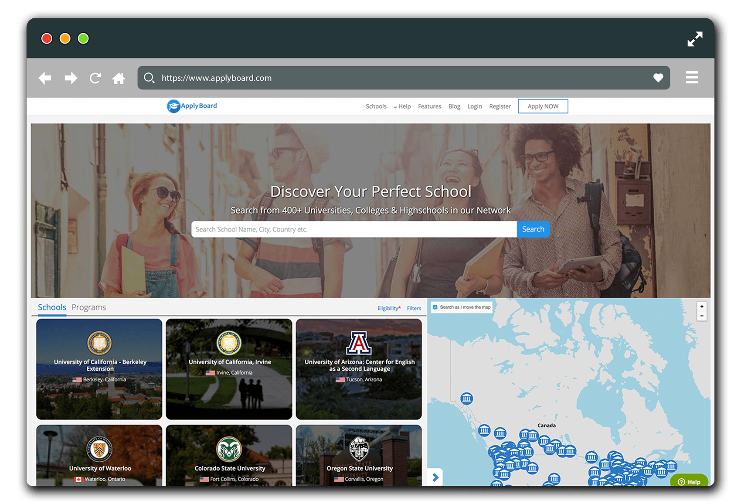Expand browser with fullscreen arrows icon
The width and height of the screenshot is (741, 504).
tap(695, 39)
